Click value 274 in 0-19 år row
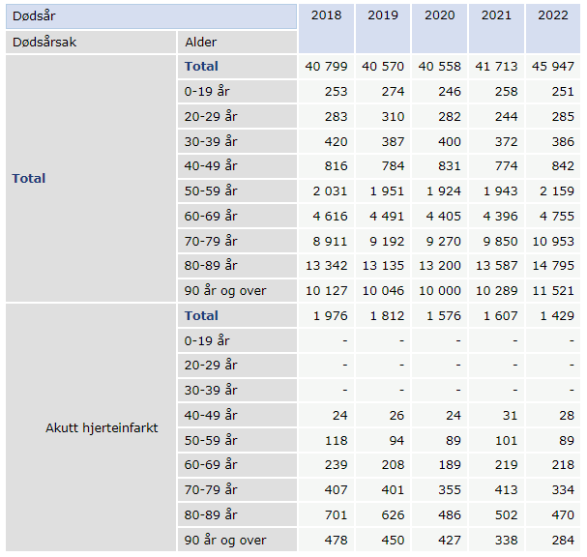The width and height of the screenshot is (587, 557). [x=393, y=91]
